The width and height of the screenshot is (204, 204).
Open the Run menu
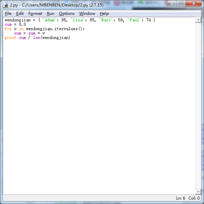(51, 14)
